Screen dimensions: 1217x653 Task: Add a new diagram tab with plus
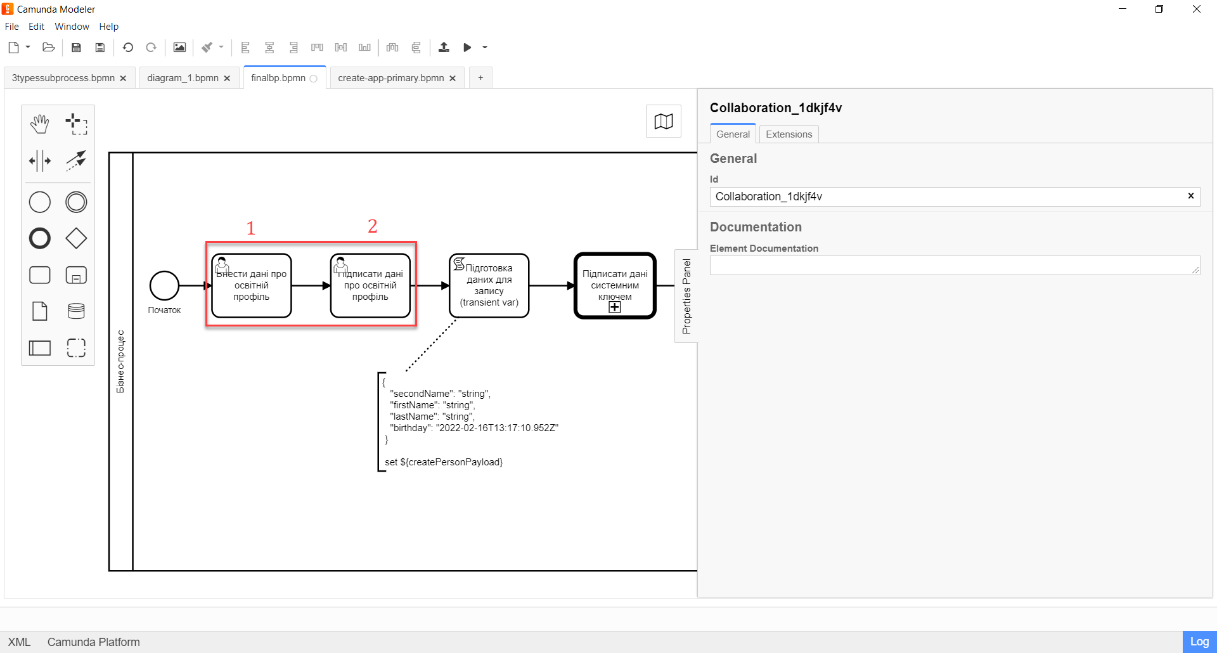[x=480, y=78]
